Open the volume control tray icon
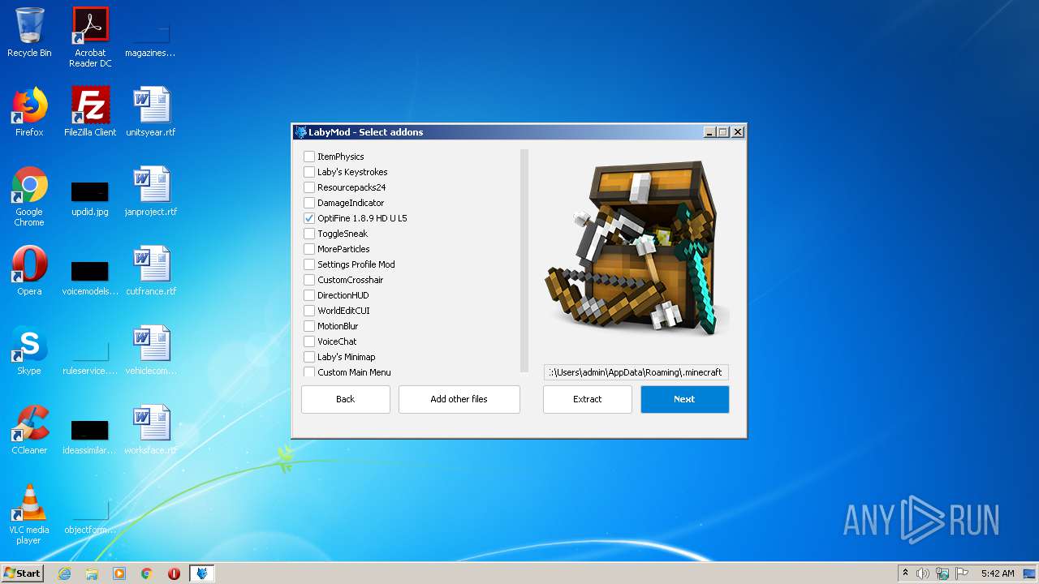This screenshot has width=1039, height=584. pos(923,573)
